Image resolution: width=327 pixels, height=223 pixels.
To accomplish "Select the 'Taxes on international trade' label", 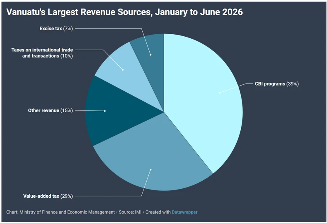I will pyautogui.click(x=42, y=53).
